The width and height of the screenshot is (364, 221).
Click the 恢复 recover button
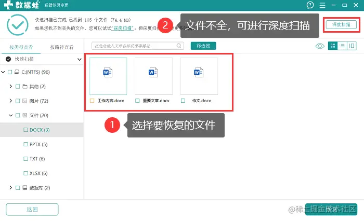coord(331,210)
